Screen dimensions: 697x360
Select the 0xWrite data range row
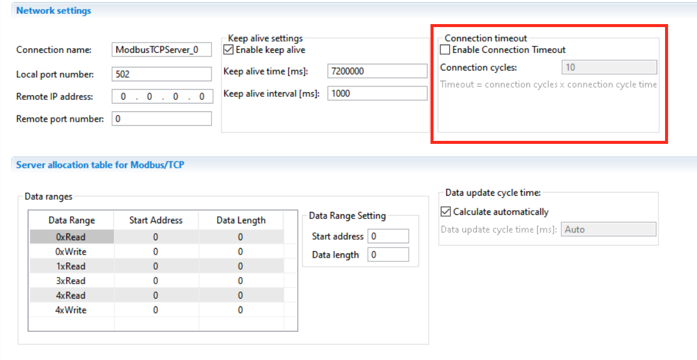[x=157, y=252]
